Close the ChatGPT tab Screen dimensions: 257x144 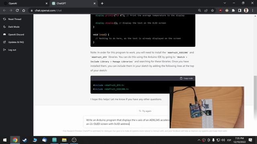(x=95, y=4)
